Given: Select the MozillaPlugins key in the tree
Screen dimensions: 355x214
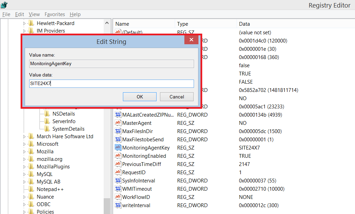Looking at the screenshot, I should coord(53,166).
